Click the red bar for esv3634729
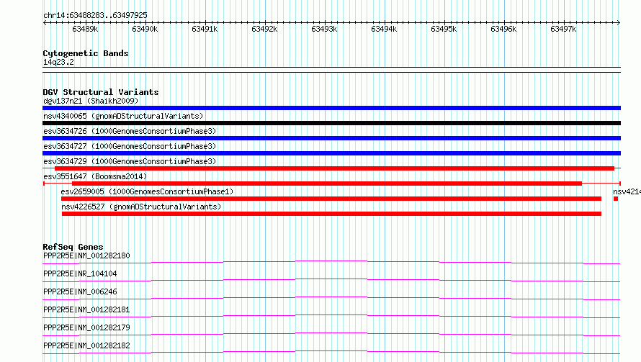Screen dimensions: 641x362 pos(334,168)
